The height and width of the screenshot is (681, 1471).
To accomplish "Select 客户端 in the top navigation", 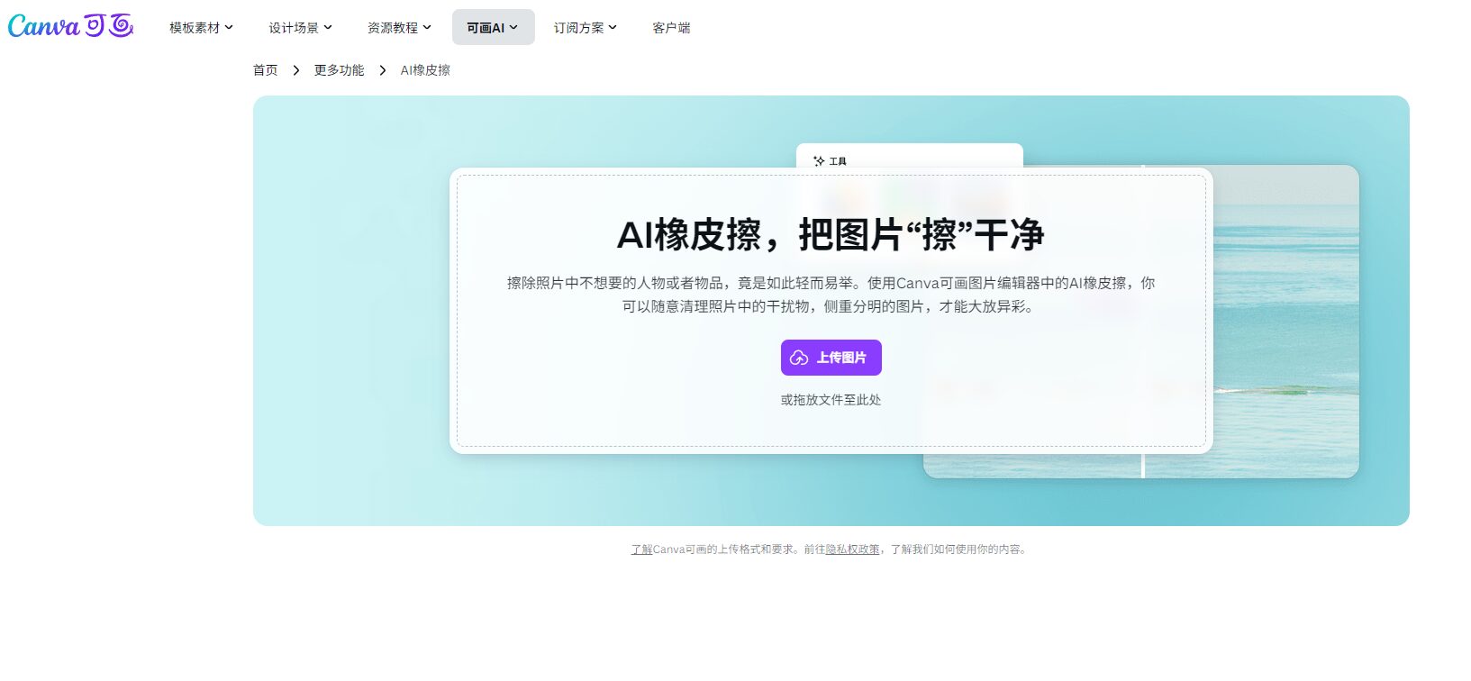I will 671,28.
